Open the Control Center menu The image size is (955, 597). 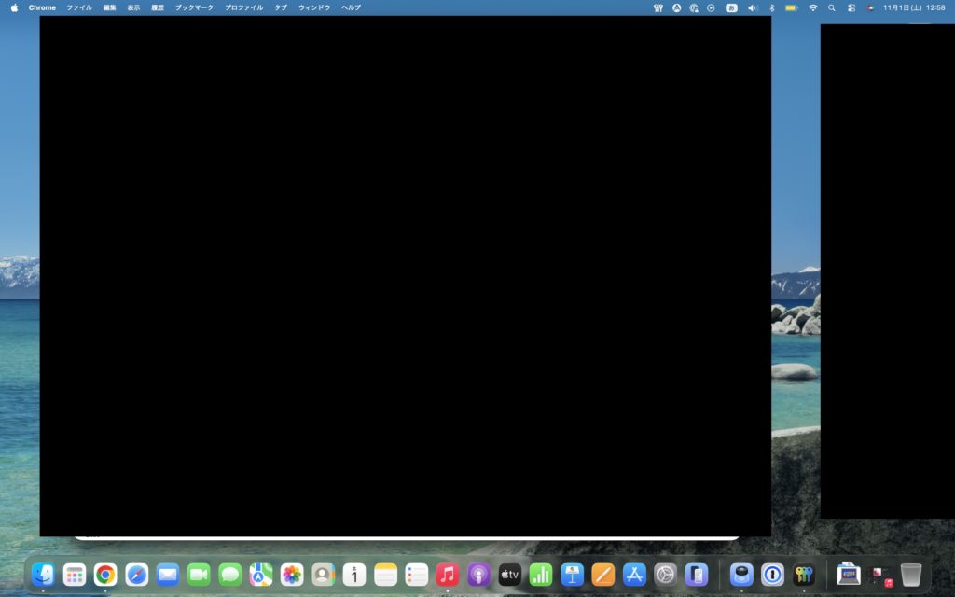pos(851,7)
